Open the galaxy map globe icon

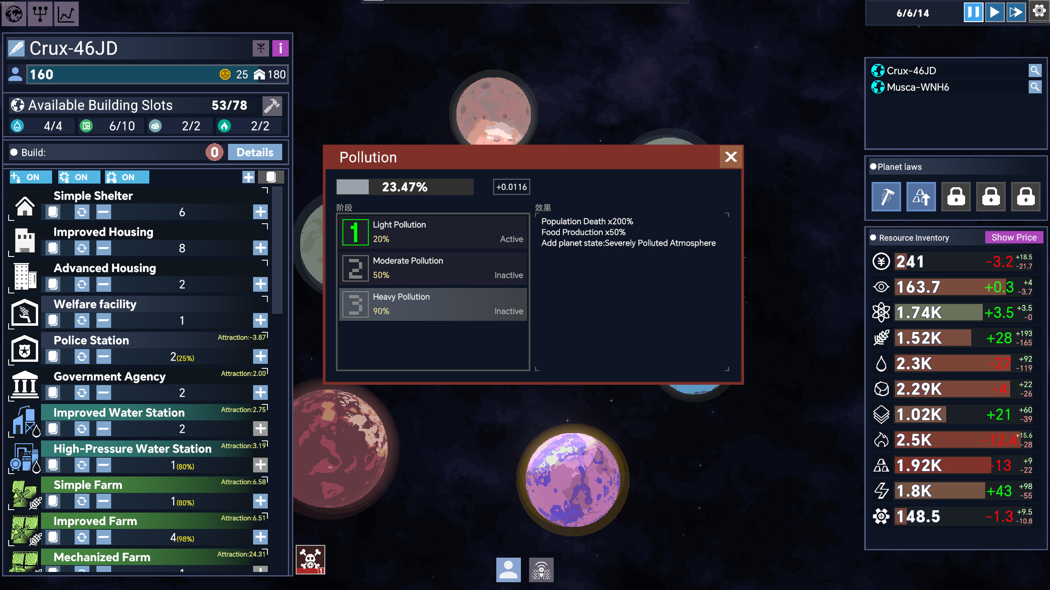coord(14,14)
